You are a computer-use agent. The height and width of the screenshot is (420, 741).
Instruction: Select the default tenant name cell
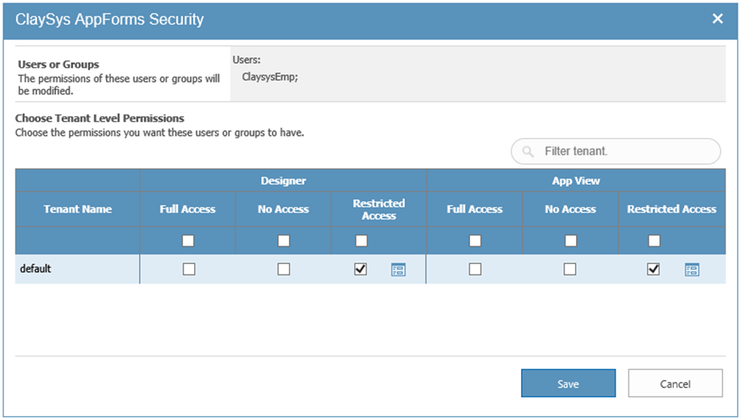78,269
